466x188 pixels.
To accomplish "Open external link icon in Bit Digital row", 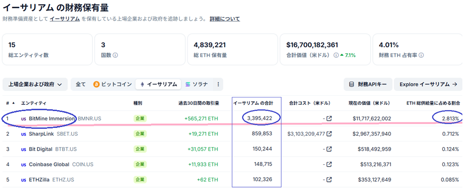I will pos(329,149).
